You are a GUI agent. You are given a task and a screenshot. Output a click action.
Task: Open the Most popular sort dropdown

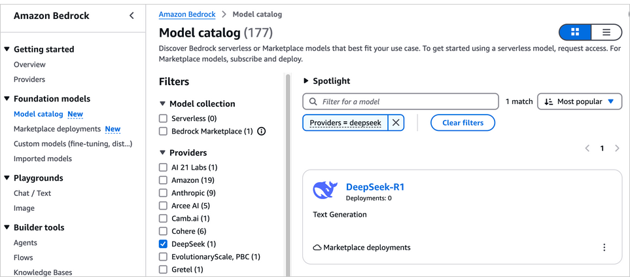pos(579,102)
